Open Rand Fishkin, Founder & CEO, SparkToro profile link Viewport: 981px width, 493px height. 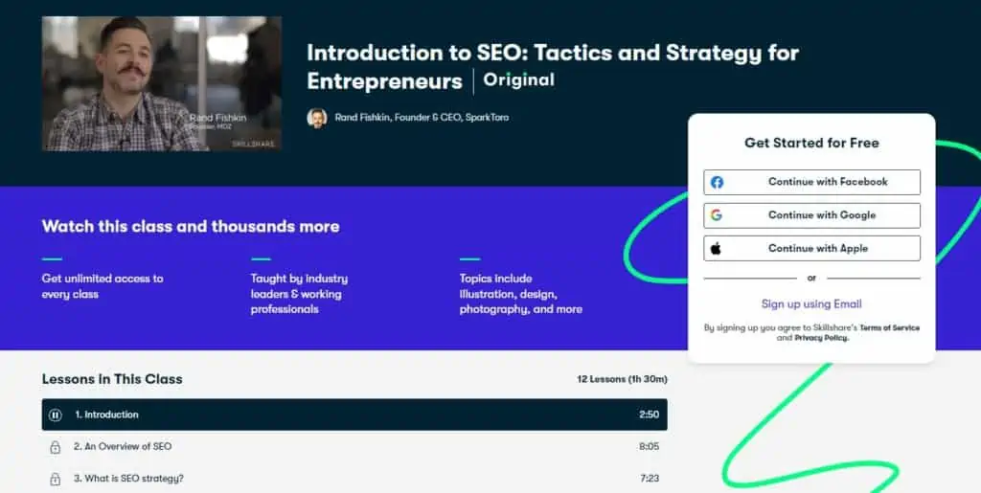(x=422, y=118)
